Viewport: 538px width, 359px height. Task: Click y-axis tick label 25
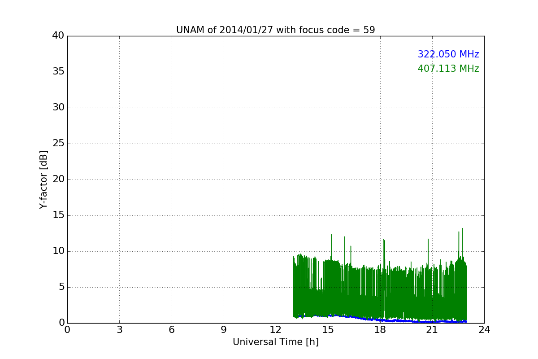pos(58,143)
